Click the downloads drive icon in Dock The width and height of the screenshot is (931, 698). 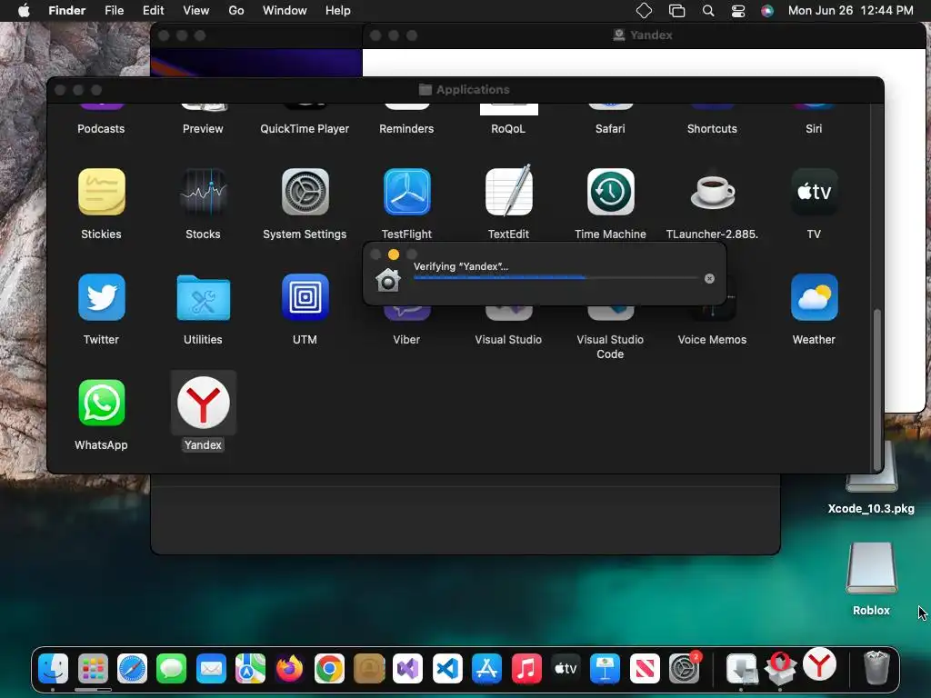tap(741, 669)
